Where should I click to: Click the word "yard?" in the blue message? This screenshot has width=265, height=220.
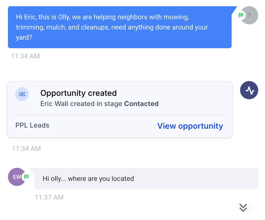pos(24,37)
